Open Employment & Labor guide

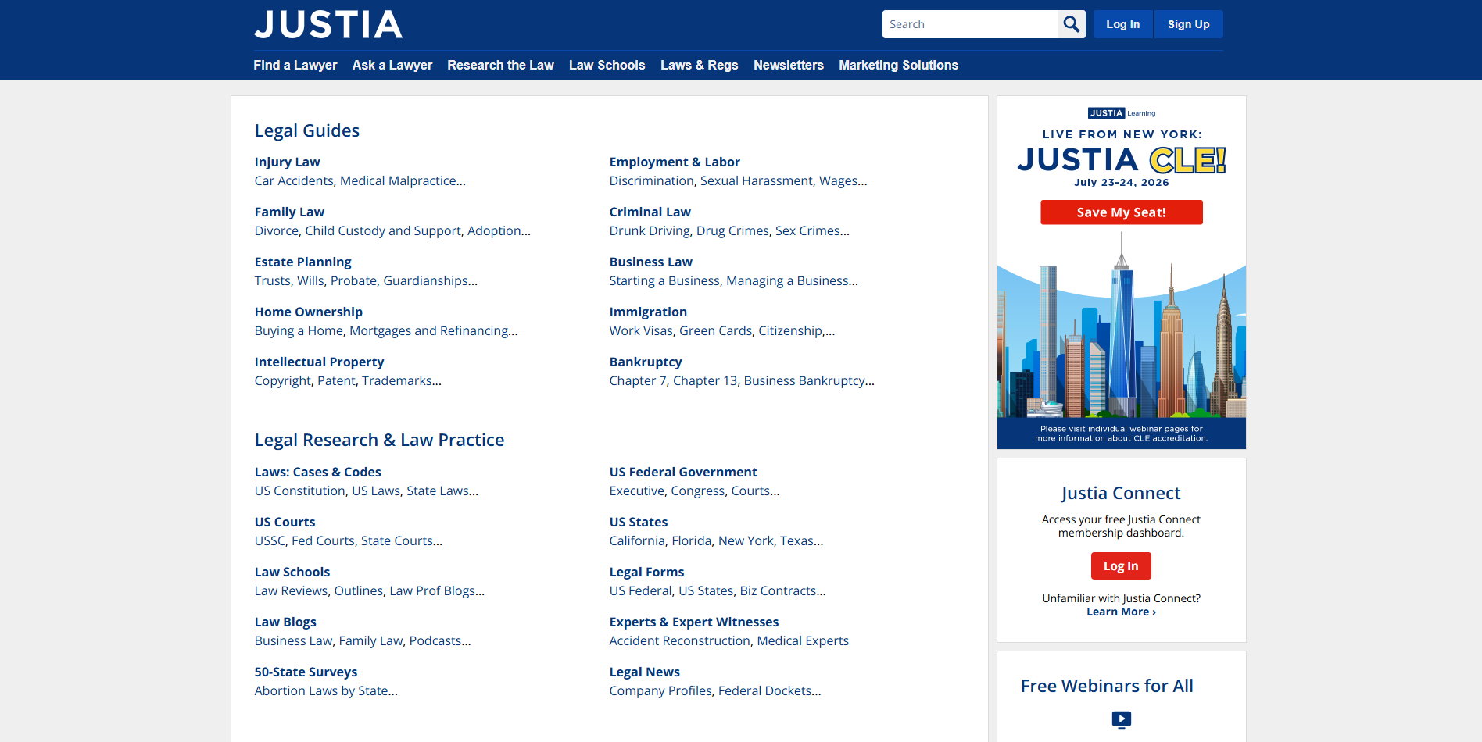pyautogui.click(x=675, y=162)
